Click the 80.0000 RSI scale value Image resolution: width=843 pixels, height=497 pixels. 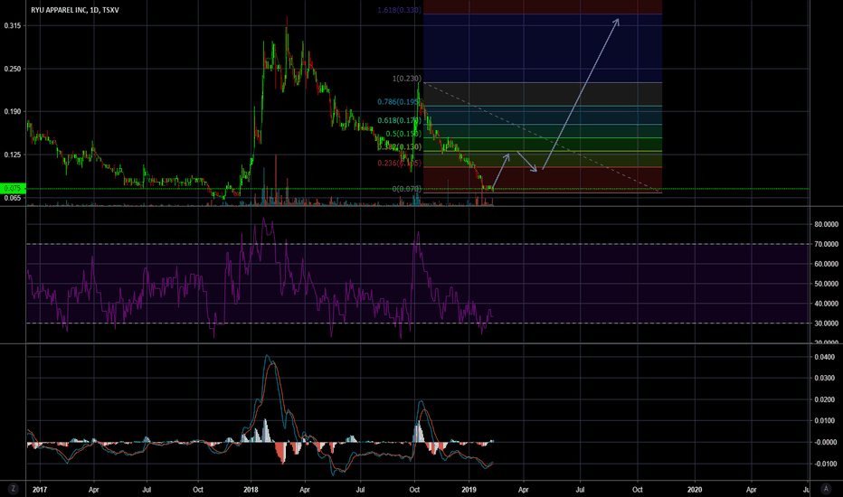(x=827, y=225)
